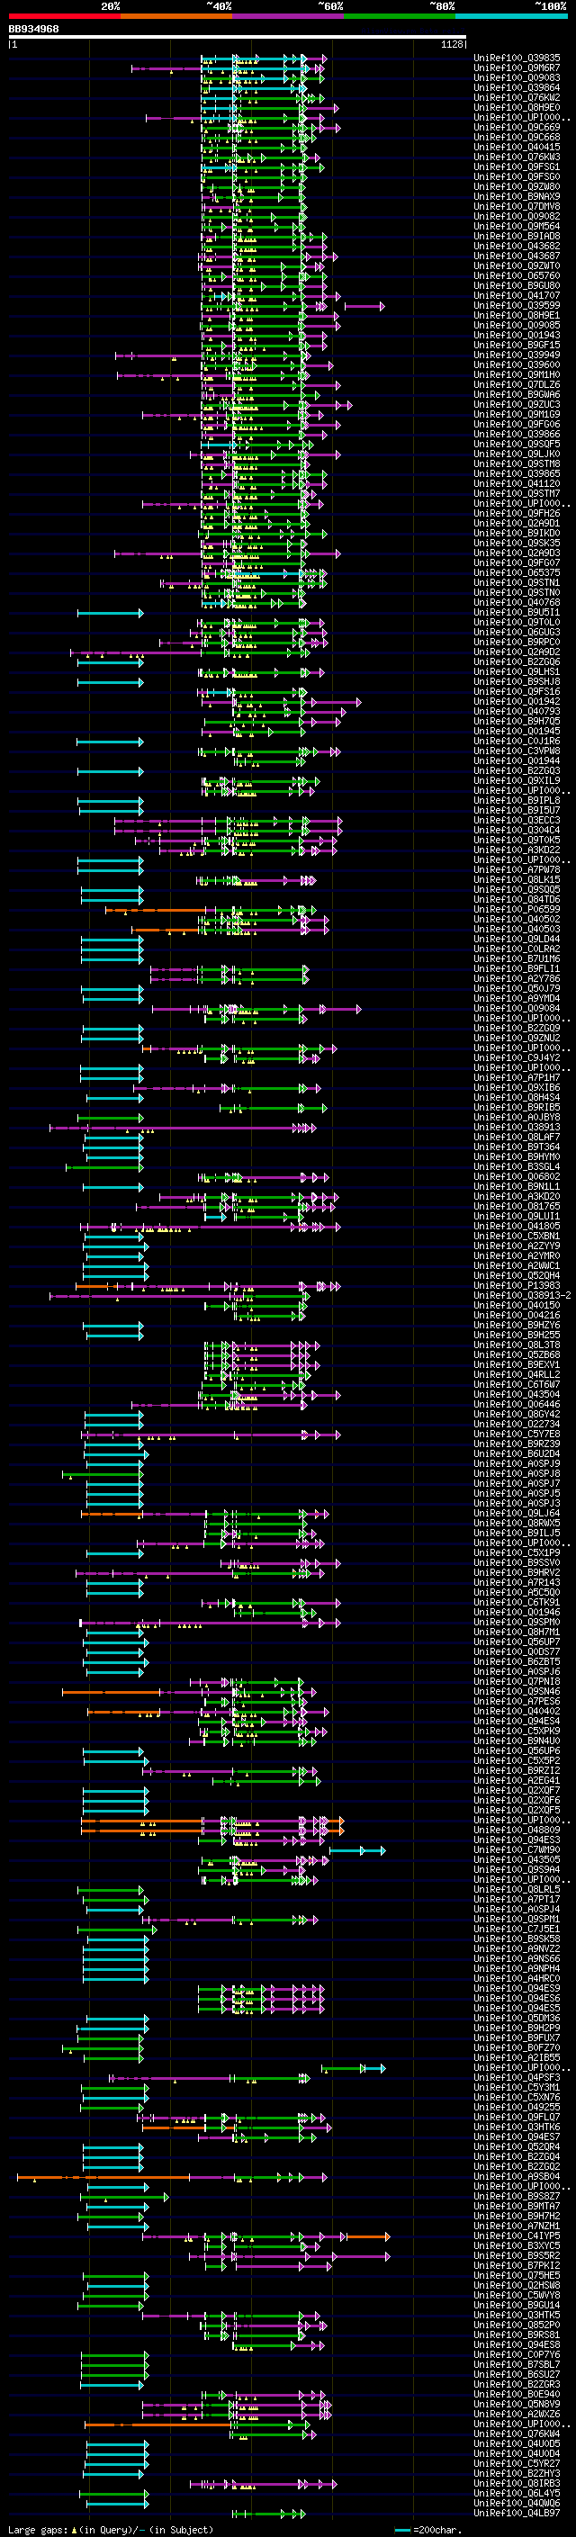The width and height of the screenshot is (576, 2537).
Task: Select row UniRef100_Q9FSG1
Action: (x=517, y=167)
